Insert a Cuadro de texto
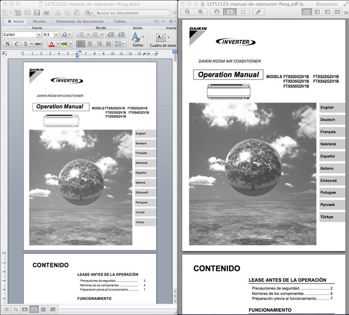The width and height of the screenshot is (349, 315). (x=163, y=40)
